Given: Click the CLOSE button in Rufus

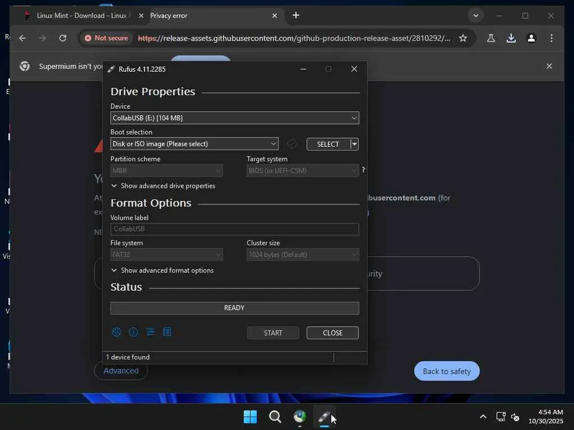Looking at the screenshot, I should pos(332,333).
